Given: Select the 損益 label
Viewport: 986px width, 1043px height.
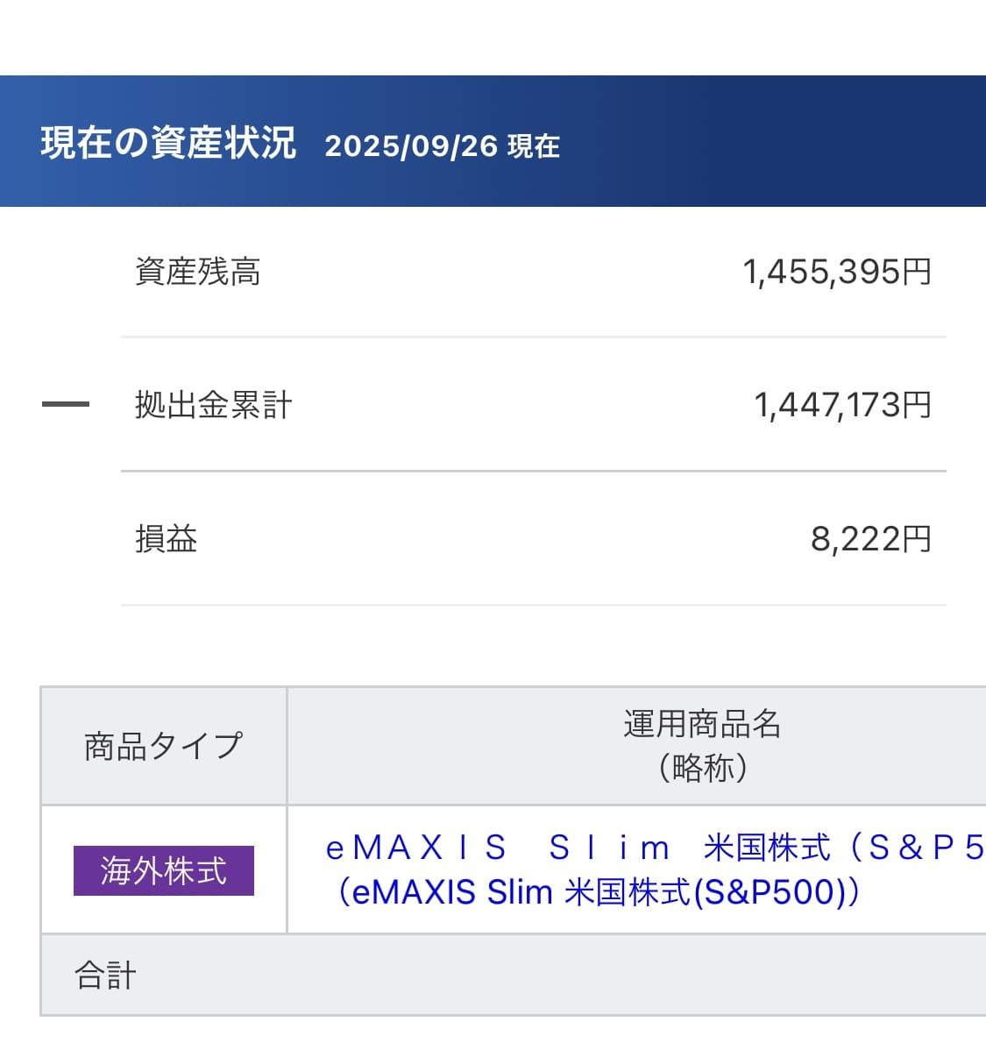Looking at the screenshot, I should pos(167,538).
